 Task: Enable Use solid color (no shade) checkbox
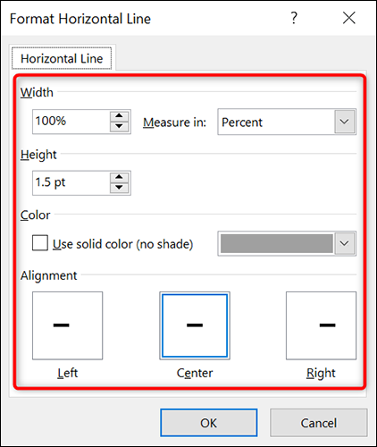pos(40,243)
